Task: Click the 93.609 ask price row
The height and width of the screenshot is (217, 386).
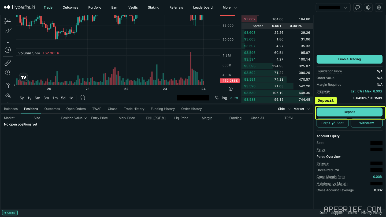Action: (x=277, y=19)
